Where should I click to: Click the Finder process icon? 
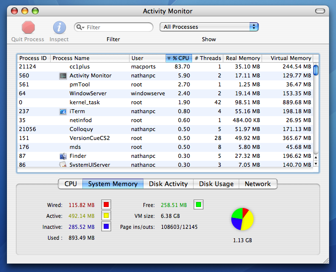pos(63,156)
